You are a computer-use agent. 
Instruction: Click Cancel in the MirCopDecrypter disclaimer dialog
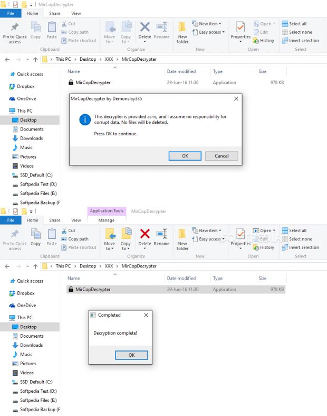click(x=222, y=156)
